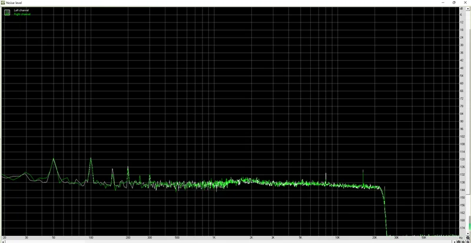This screenshot has height=243, width=471.
Task: Click the rightmost magnifier icon in bottom-right corner
Action: point(468,241)
